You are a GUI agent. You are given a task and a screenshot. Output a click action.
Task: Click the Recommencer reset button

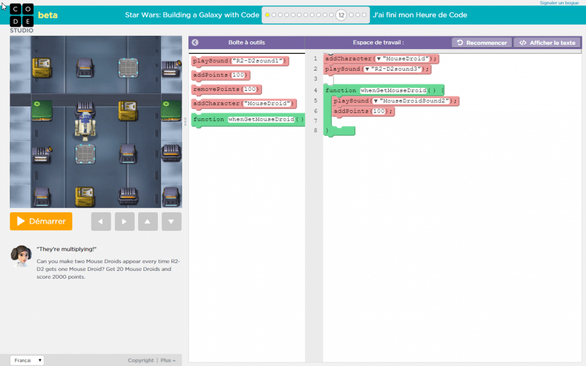click(482, 42)
